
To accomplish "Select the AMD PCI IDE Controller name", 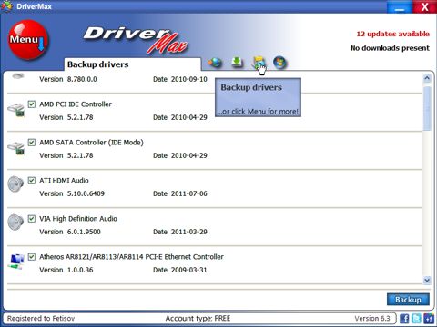I will tap(76, 104).
